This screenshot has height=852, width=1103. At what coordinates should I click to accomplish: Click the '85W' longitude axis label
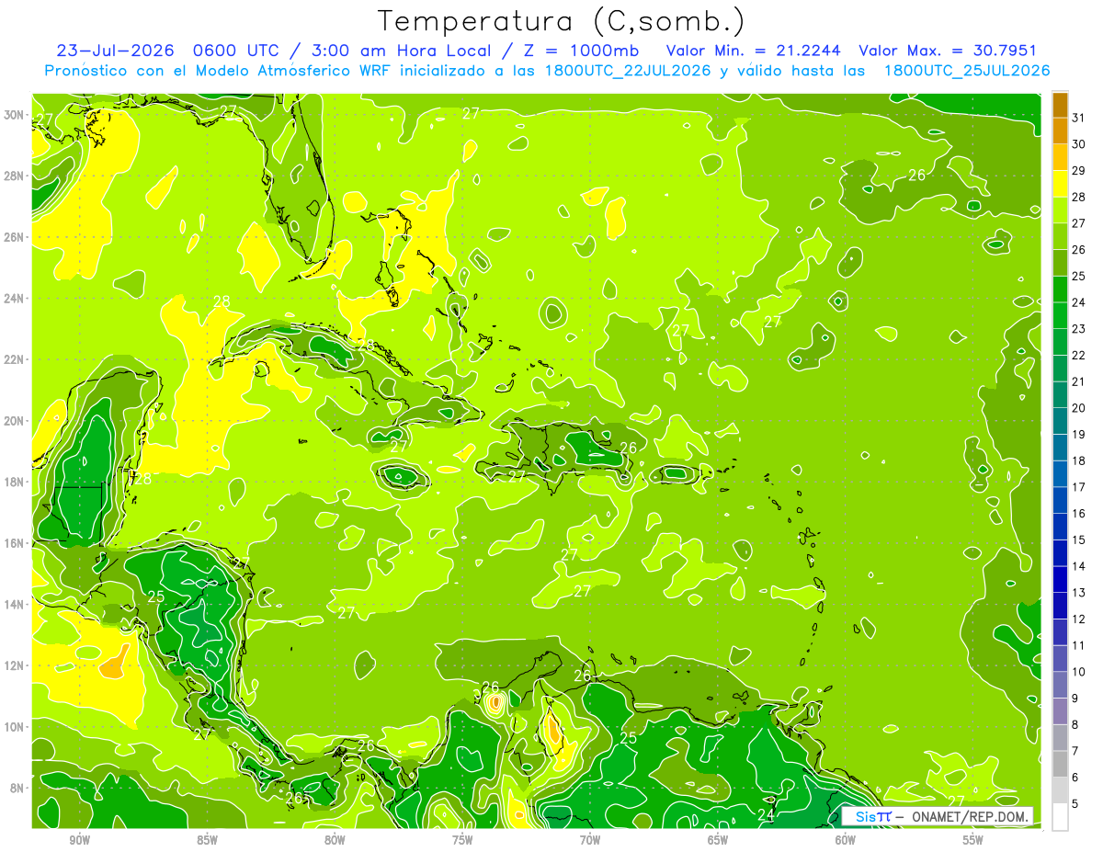tap(207, 840)
